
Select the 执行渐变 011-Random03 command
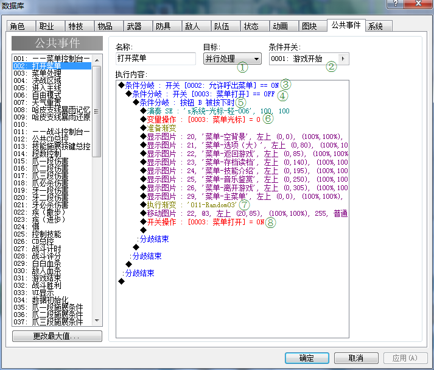pos(189,205)
